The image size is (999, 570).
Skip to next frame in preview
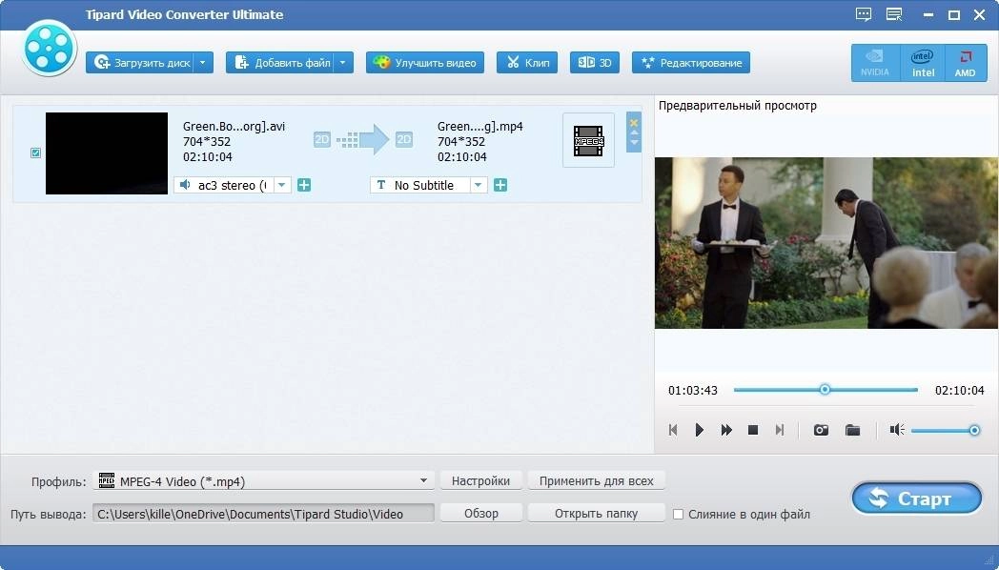(x=779, y=430)
